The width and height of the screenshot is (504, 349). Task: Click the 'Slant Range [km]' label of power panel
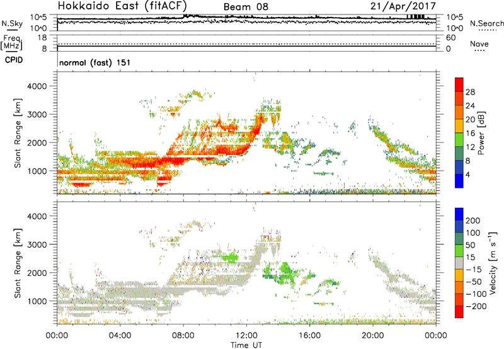point(18,133)
